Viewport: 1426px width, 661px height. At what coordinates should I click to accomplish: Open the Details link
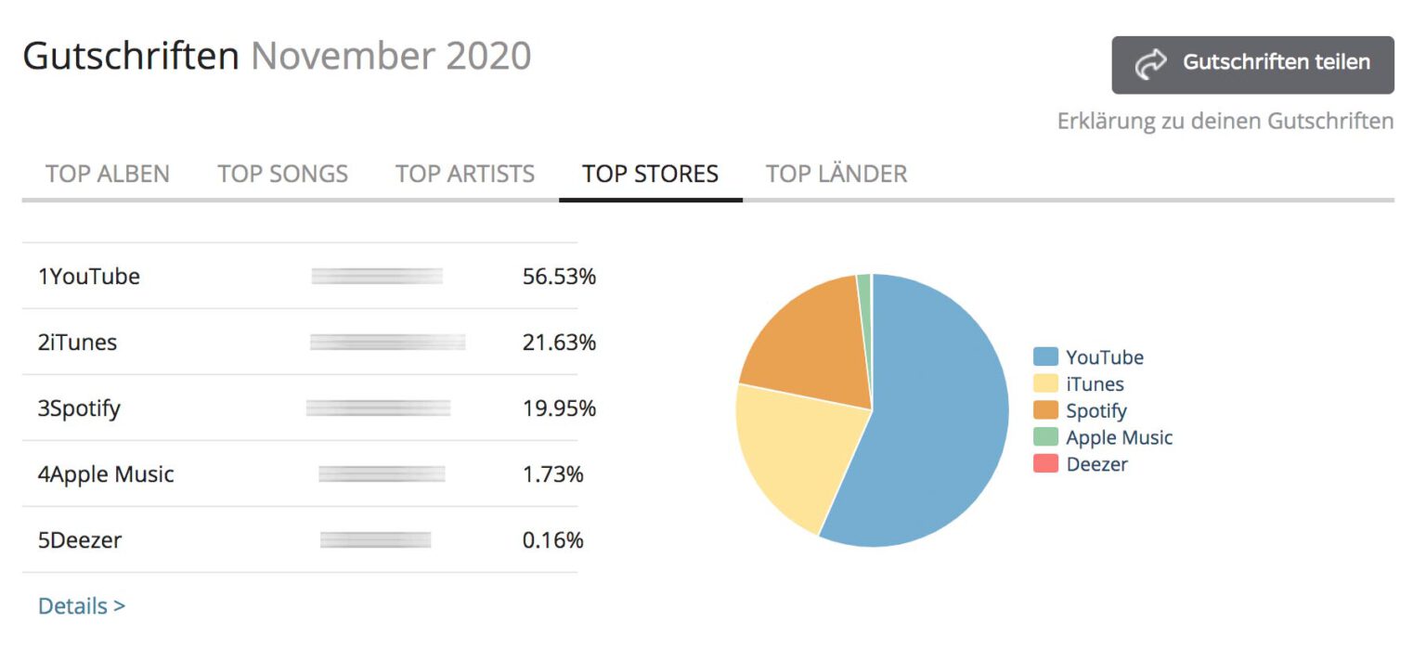click(x=81, y=606)
